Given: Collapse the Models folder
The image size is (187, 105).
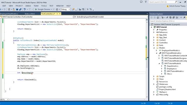Looking at the screenshot, I should (154, 48).
